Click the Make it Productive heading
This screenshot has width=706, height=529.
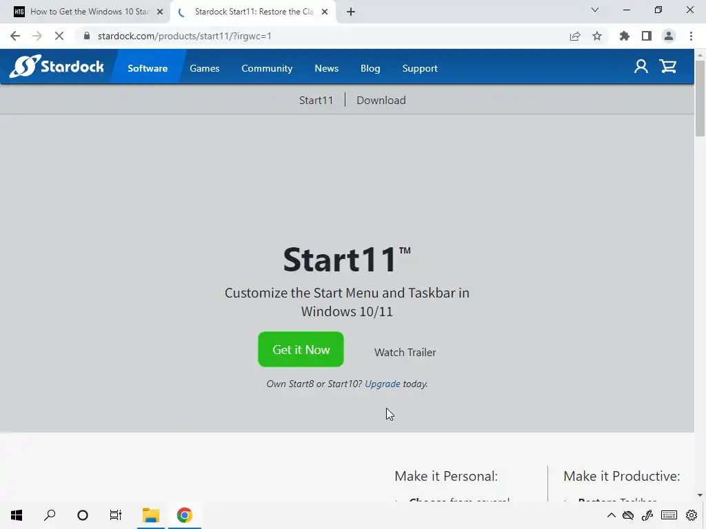[x=621, y=476]
